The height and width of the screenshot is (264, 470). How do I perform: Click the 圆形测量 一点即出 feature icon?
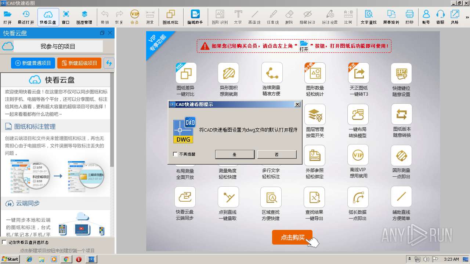(x=401, y=155)
